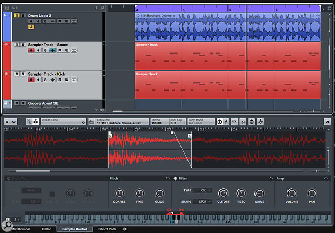This screenshot has height=233, width=335.
Task: Open the filter SHAPE LP24 dropdown
Action: click(202, 201)
